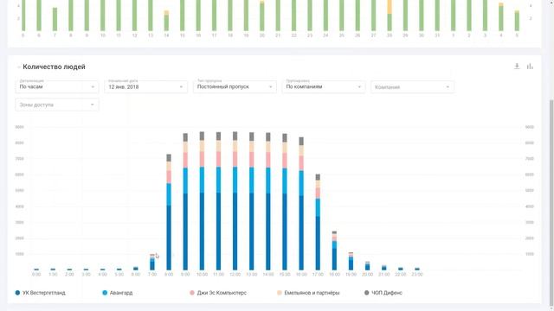
Task: Click the 7:00 small bar
Action: 152,262
